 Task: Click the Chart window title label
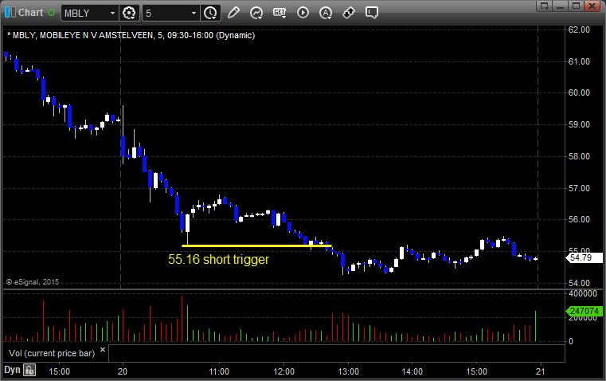click(31, 13)
